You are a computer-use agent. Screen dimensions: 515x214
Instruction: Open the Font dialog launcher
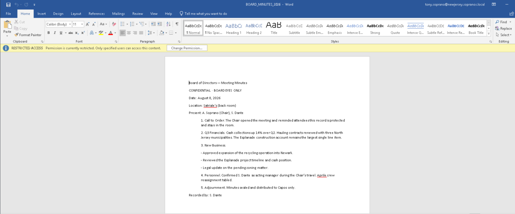(x=116, y=42)
